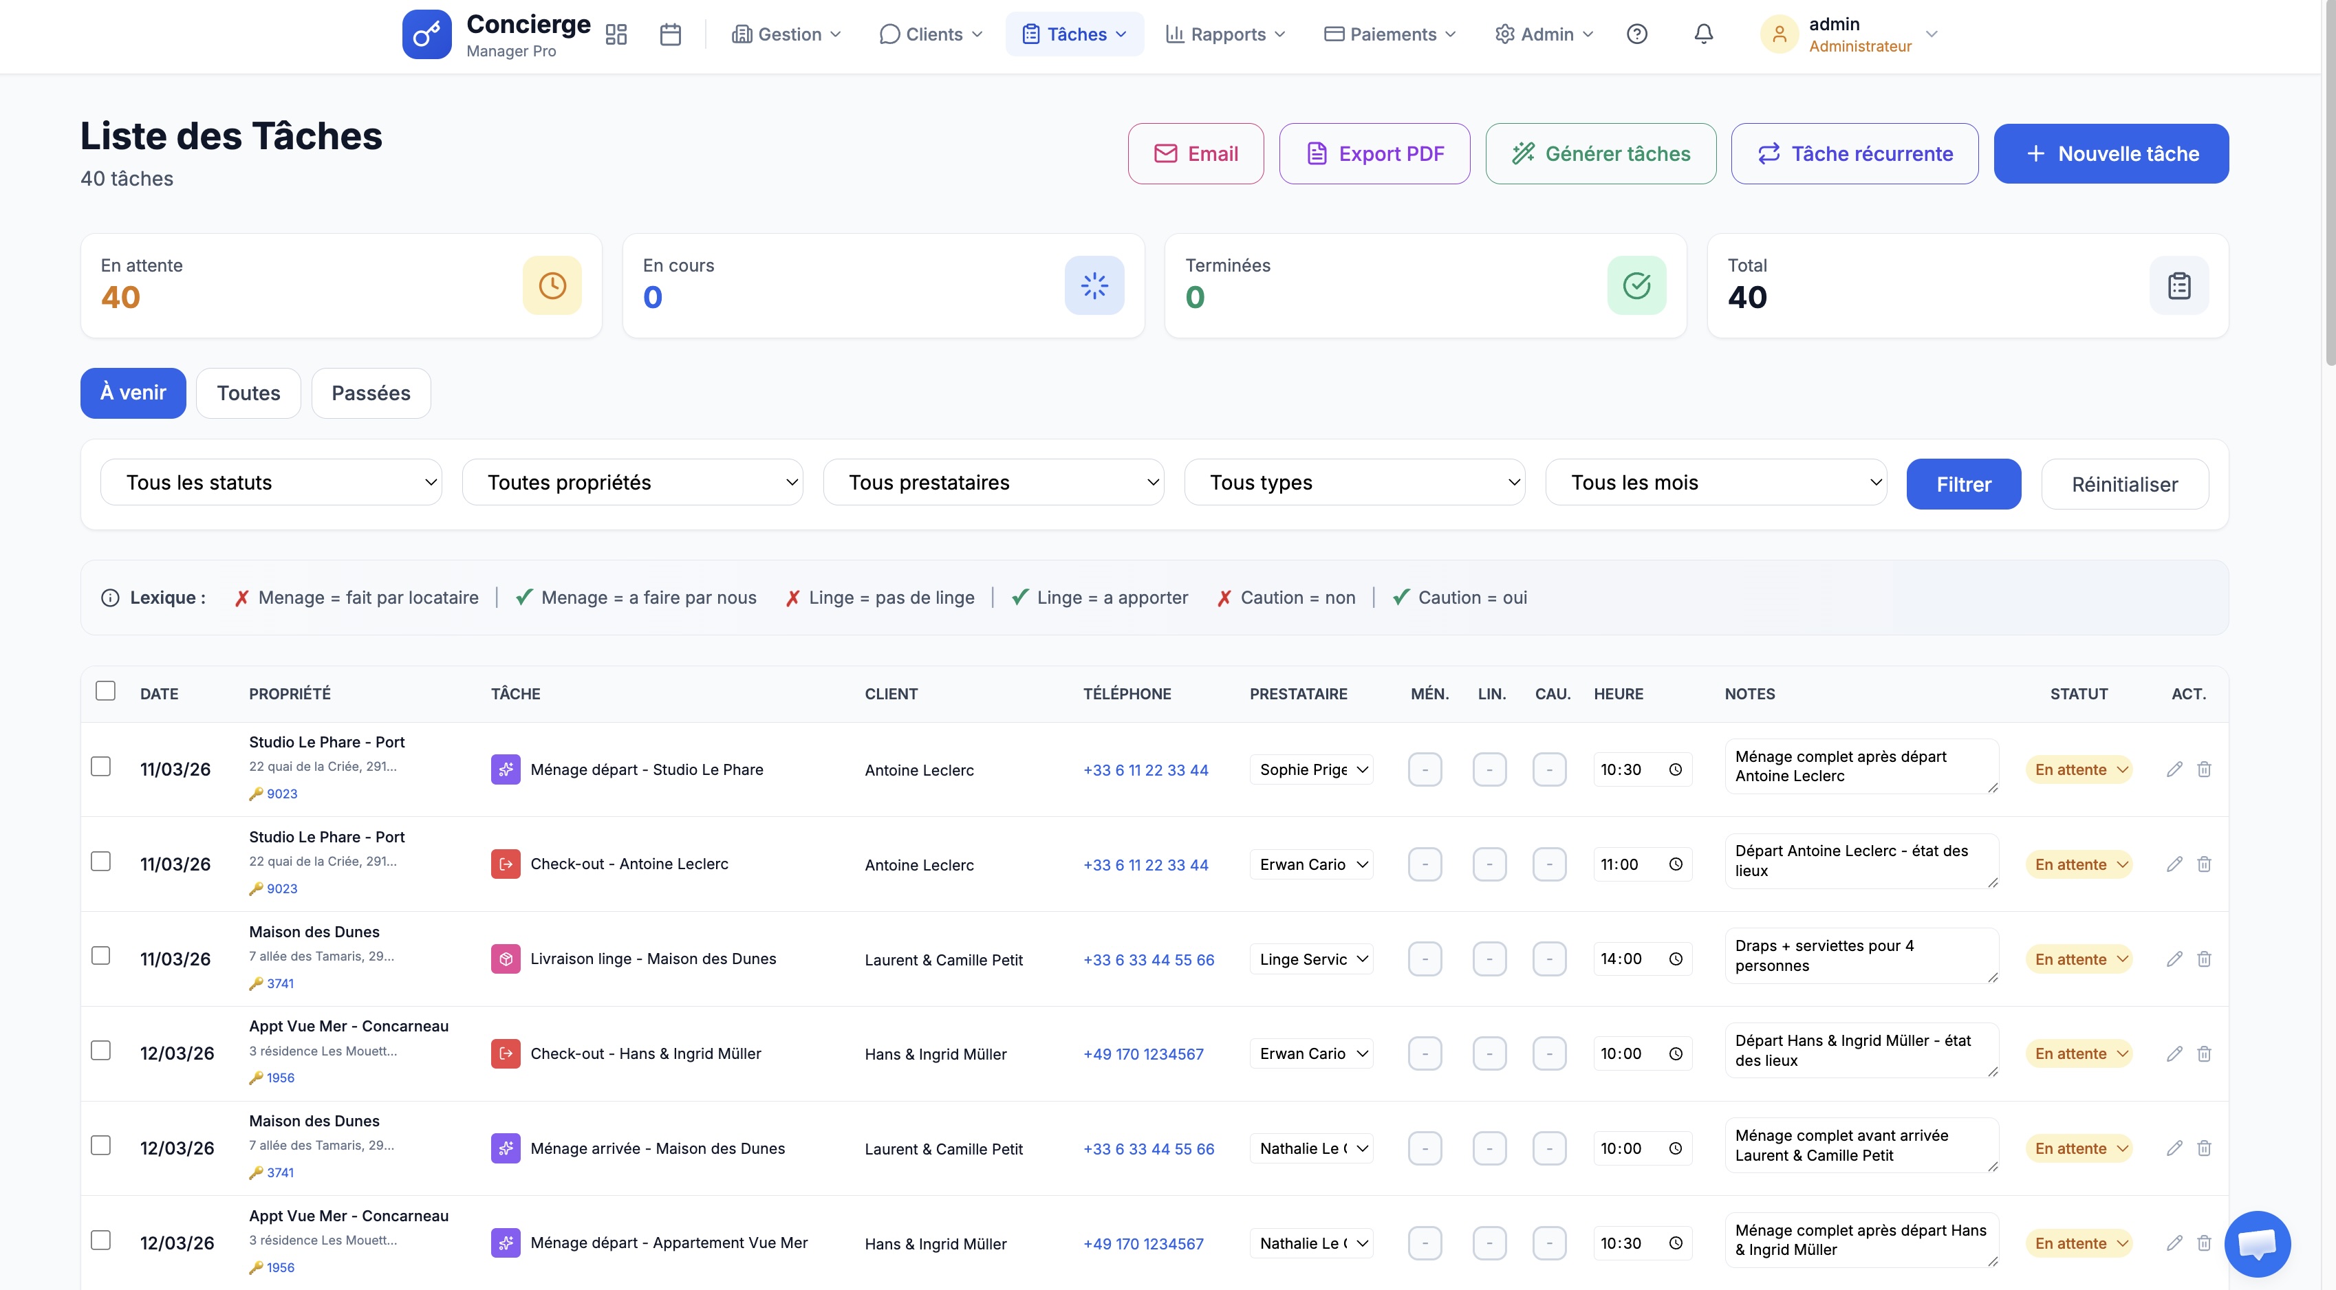Call +49 170 1234567 phone link

[1143, 1054]
